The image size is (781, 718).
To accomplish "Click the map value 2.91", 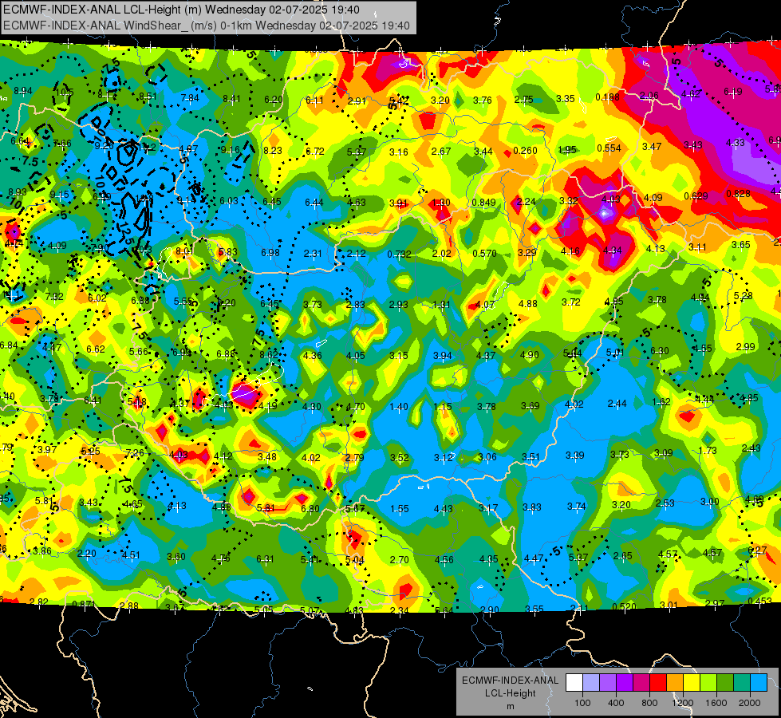I will coord(357,101).
